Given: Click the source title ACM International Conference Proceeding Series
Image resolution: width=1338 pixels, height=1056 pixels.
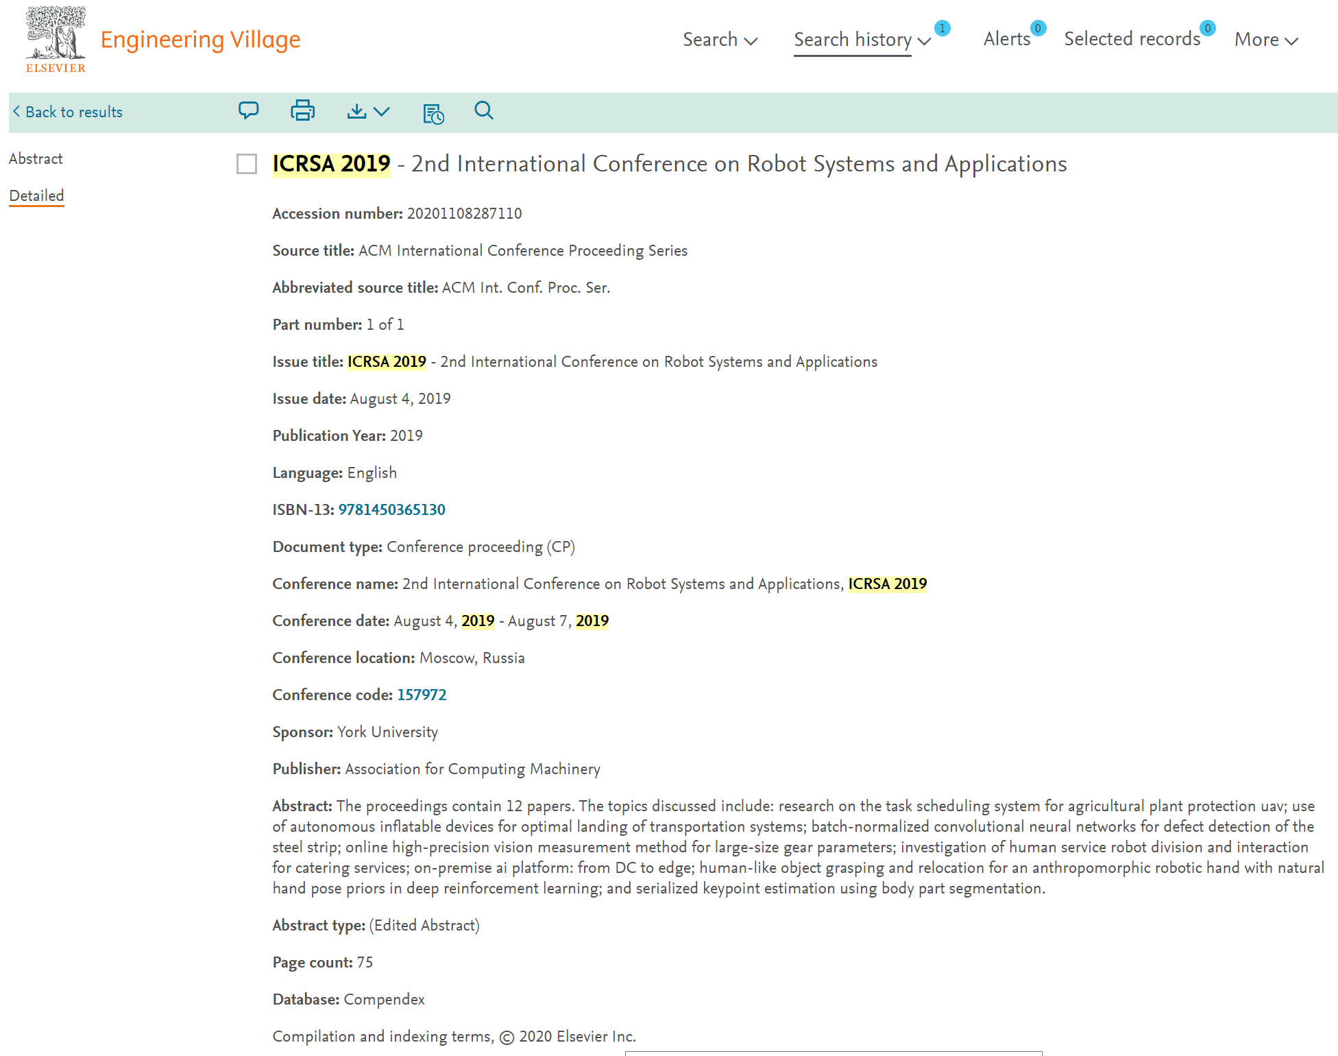Looking at the screenshot, I should [523, 250].
